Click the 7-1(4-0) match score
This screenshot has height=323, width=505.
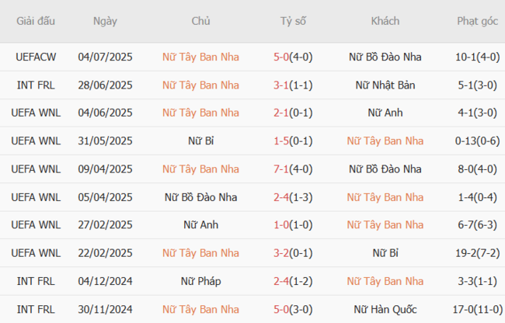point(292,168)
